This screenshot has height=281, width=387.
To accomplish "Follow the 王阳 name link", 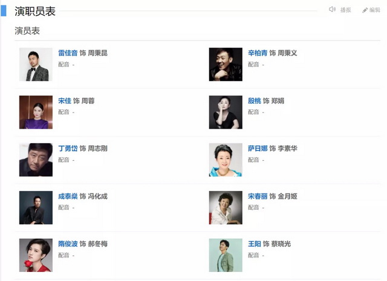I will [x=255, y=244].
